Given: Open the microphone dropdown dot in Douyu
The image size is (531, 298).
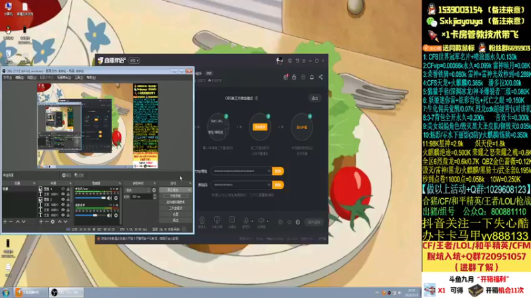Looking at the screenshot, I should [252, 221].
